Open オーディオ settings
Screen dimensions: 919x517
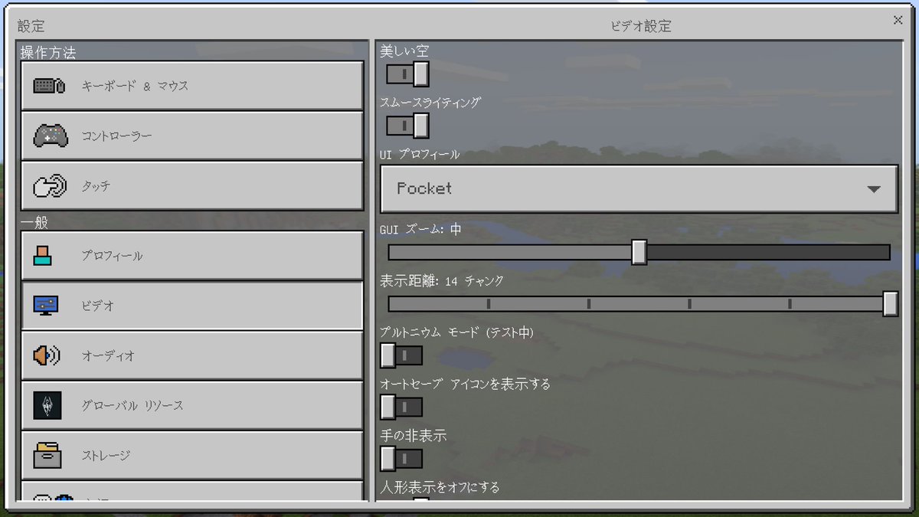point(191,355)
